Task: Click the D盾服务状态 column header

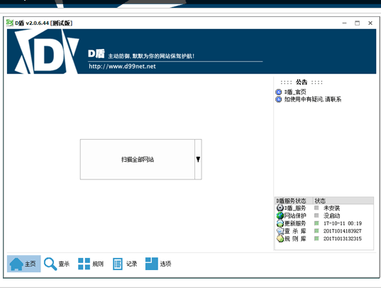Action: pyautogui.click(x=294, y=201)
